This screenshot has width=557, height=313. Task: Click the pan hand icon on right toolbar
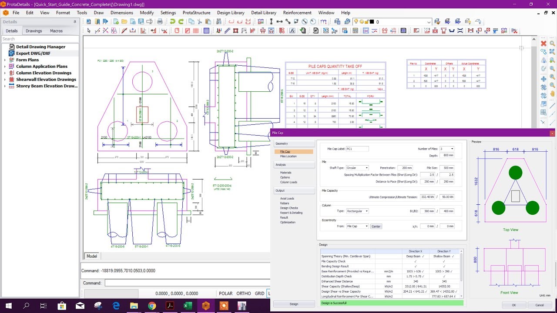(552, 93)
